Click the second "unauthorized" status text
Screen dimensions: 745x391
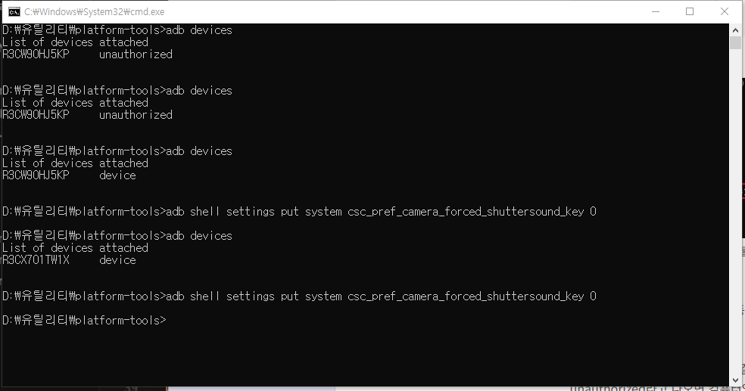tap(136, 115)
